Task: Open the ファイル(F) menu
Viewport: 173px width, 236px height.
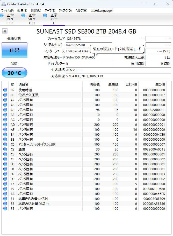Action: coord(8,11)
